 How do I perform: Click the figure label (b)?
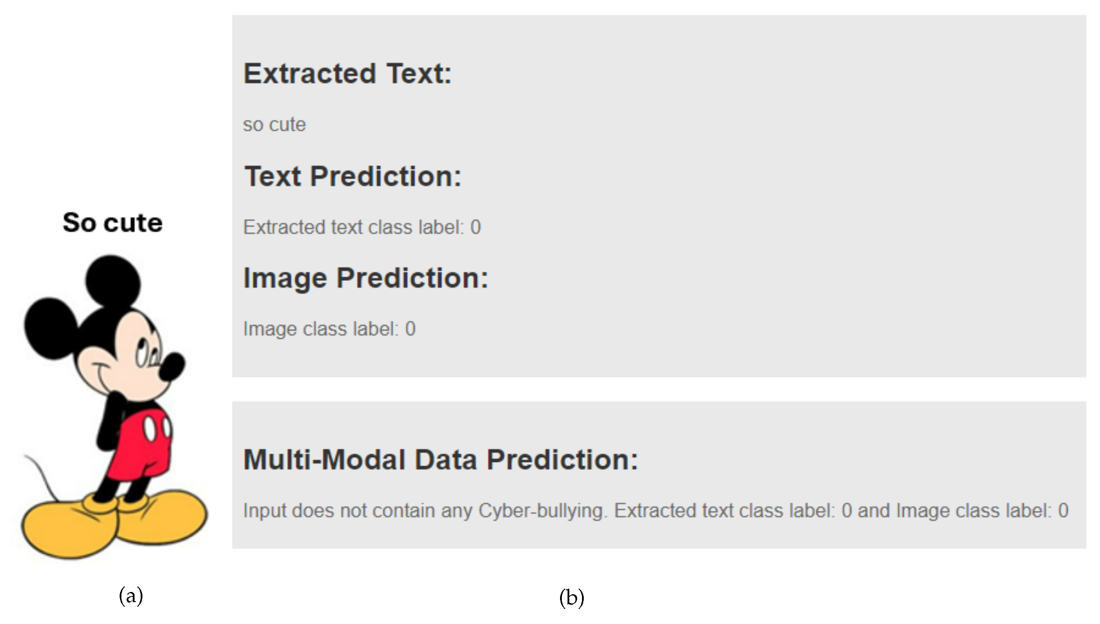tap(571, 598)
